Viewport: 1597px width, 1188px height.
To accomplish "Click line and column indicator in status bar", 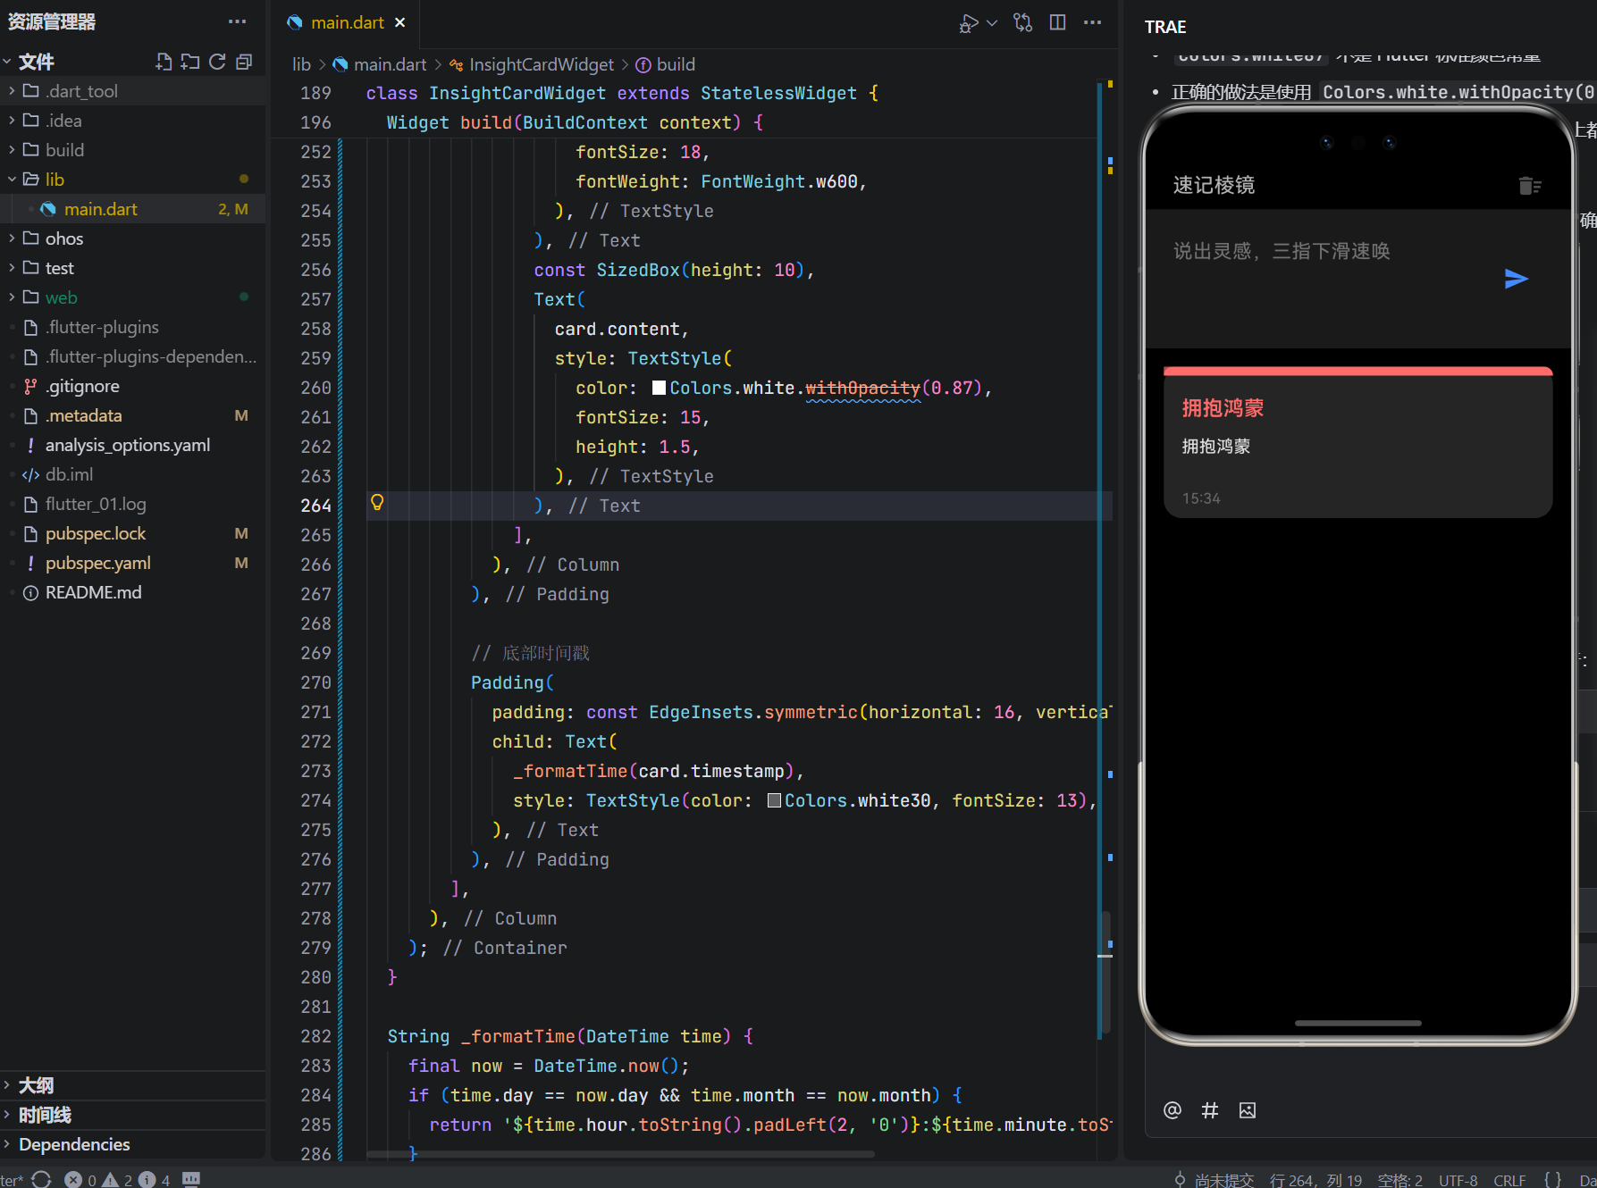I will [1315, 1180].
